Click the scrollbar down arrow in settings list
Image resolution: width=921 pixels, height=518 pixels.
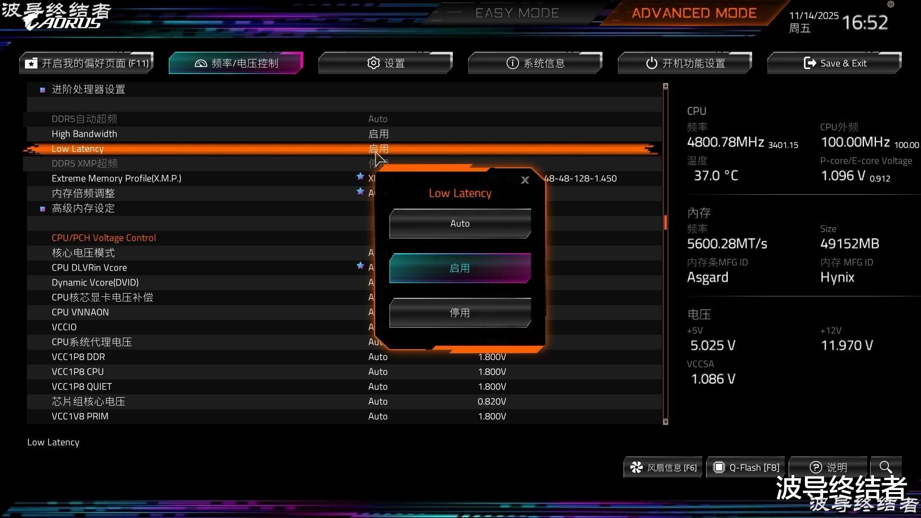pyautogui.click(x=665, y=422)
